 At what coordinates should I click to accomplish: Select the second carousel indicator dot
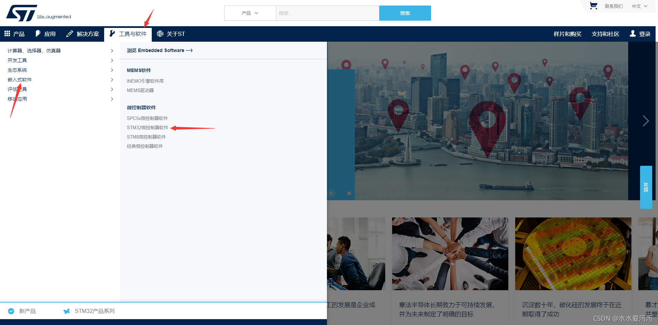coord(349,193)
